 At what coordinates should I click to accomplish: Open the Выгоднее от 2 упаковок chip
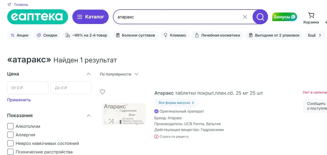click(x=274, y=35)
